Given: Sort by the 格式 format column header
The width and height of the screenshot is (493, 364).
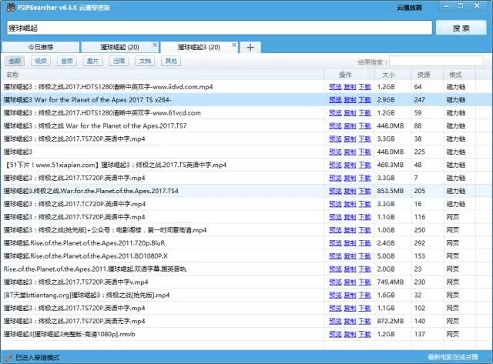Looking at the screenshot, I should tap(460, 75).
